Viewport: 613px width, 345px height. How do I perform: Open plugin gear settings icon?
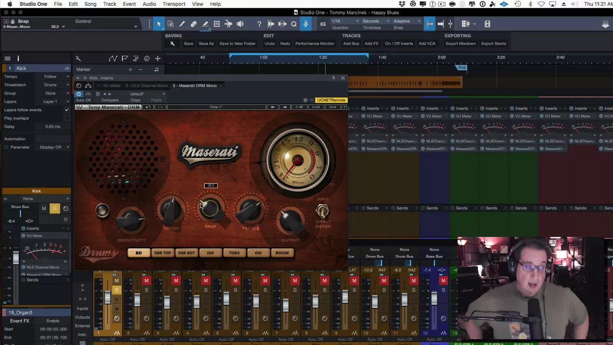(x=305, y=100)
